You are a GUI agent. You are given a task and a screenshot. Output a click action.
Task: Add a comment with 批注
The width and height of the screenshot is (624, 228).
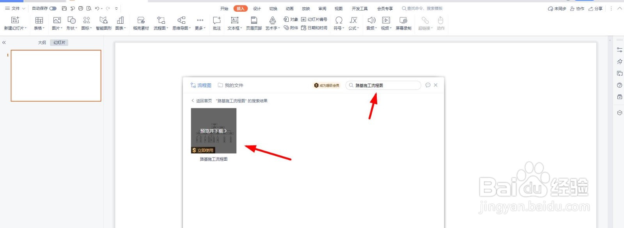click(217, 23)
